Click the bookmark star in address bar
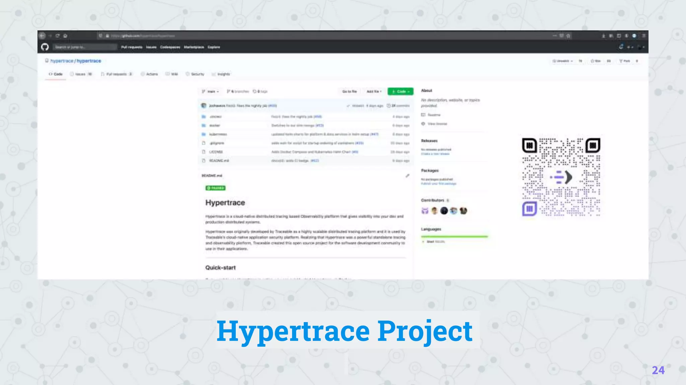This screenshot has height=385, width=686. point(568,36)
